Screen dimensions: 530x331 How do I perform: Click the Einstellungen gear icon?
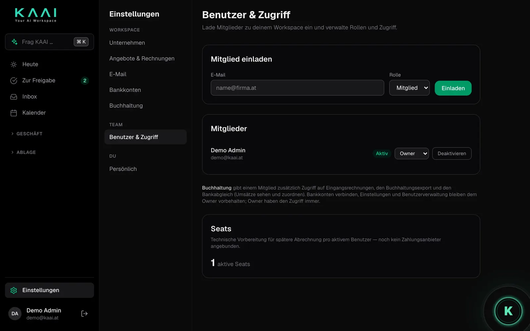coord(14,290)
